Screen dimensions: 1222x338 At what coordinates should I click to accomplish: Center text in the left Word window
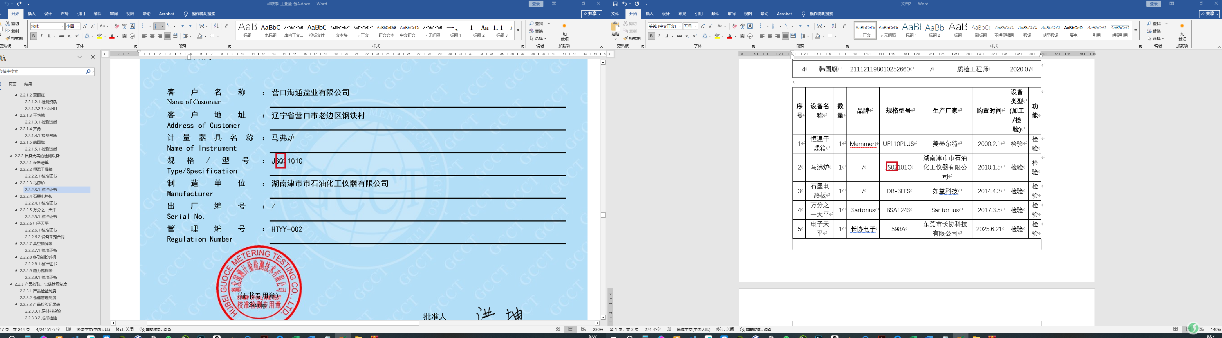tap(152, 36)
